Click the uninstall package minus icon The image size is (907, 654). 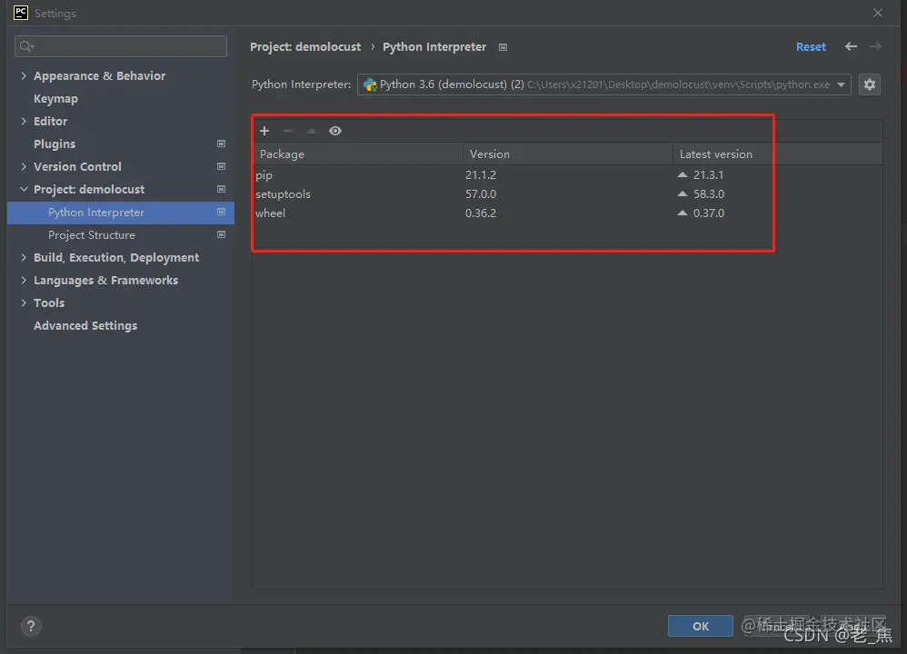click(x=287, y=131)
